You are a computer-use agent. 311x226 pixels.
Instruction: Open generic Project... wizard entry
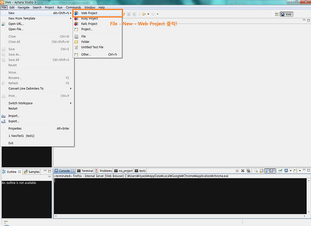tap(97, 29)
